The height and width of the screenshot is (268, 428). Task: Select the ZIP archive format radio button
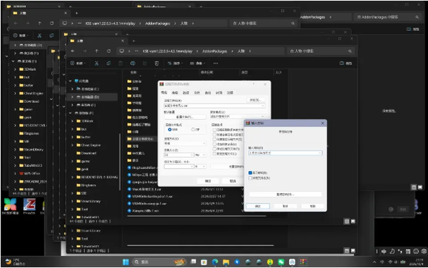[193, 129]
